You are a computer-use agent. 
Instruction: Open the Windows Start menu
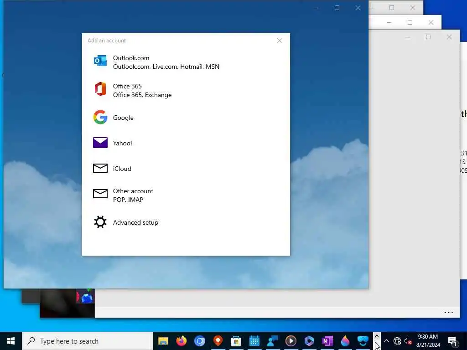pos(11,341)
